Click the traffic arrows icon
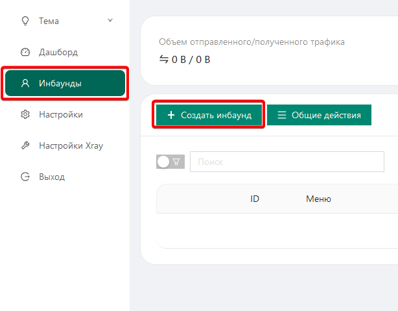This screenshot has height=311, width=398. pos(163,60)
